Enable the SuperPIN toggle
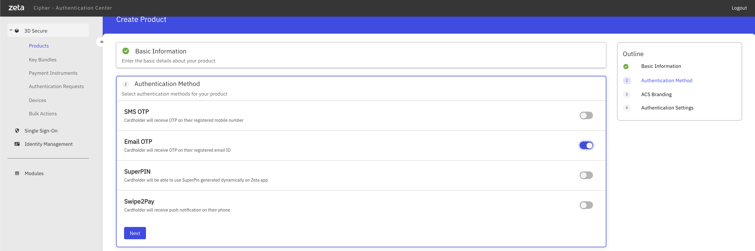755x251 pixels. [x=586, y=175]
